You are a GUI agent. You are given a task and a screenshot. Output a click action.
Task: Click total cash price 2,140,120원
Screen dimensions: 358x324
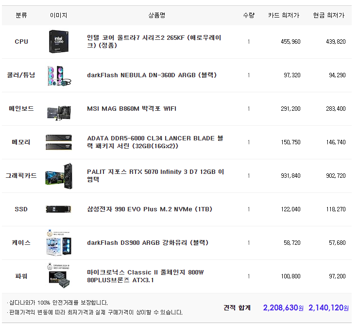tap(328, 308)
